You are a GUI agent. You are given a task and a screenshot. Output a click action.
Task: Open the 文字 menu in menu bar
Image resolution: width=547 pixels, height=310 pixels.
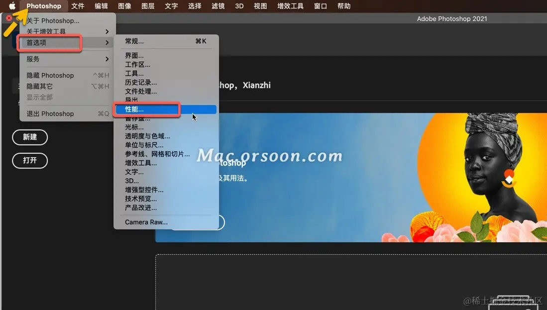tap(171, 6)
